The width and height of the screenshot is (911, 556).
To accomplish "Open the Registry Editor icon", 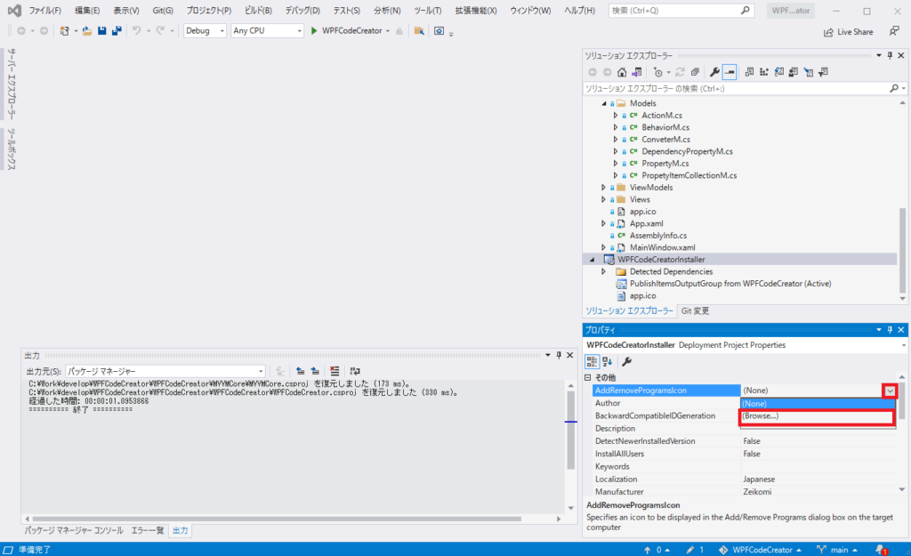I will (764, 72).
